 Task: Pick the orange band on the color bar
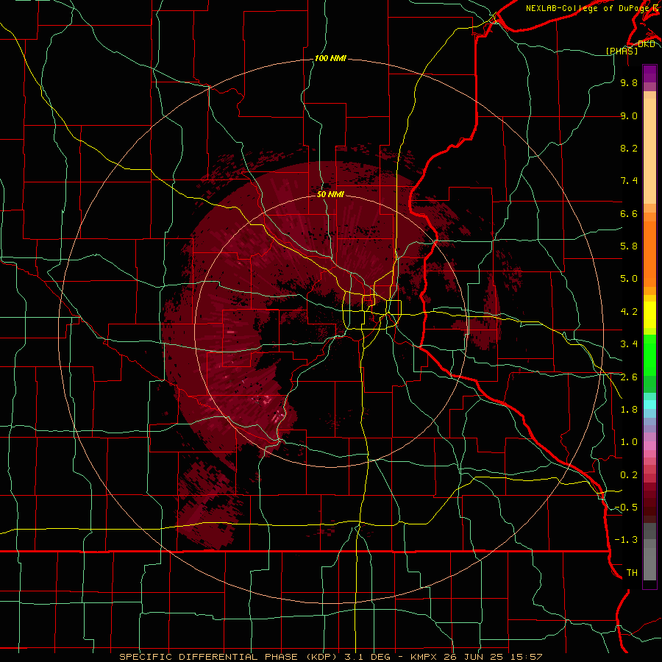coord(649,255)
